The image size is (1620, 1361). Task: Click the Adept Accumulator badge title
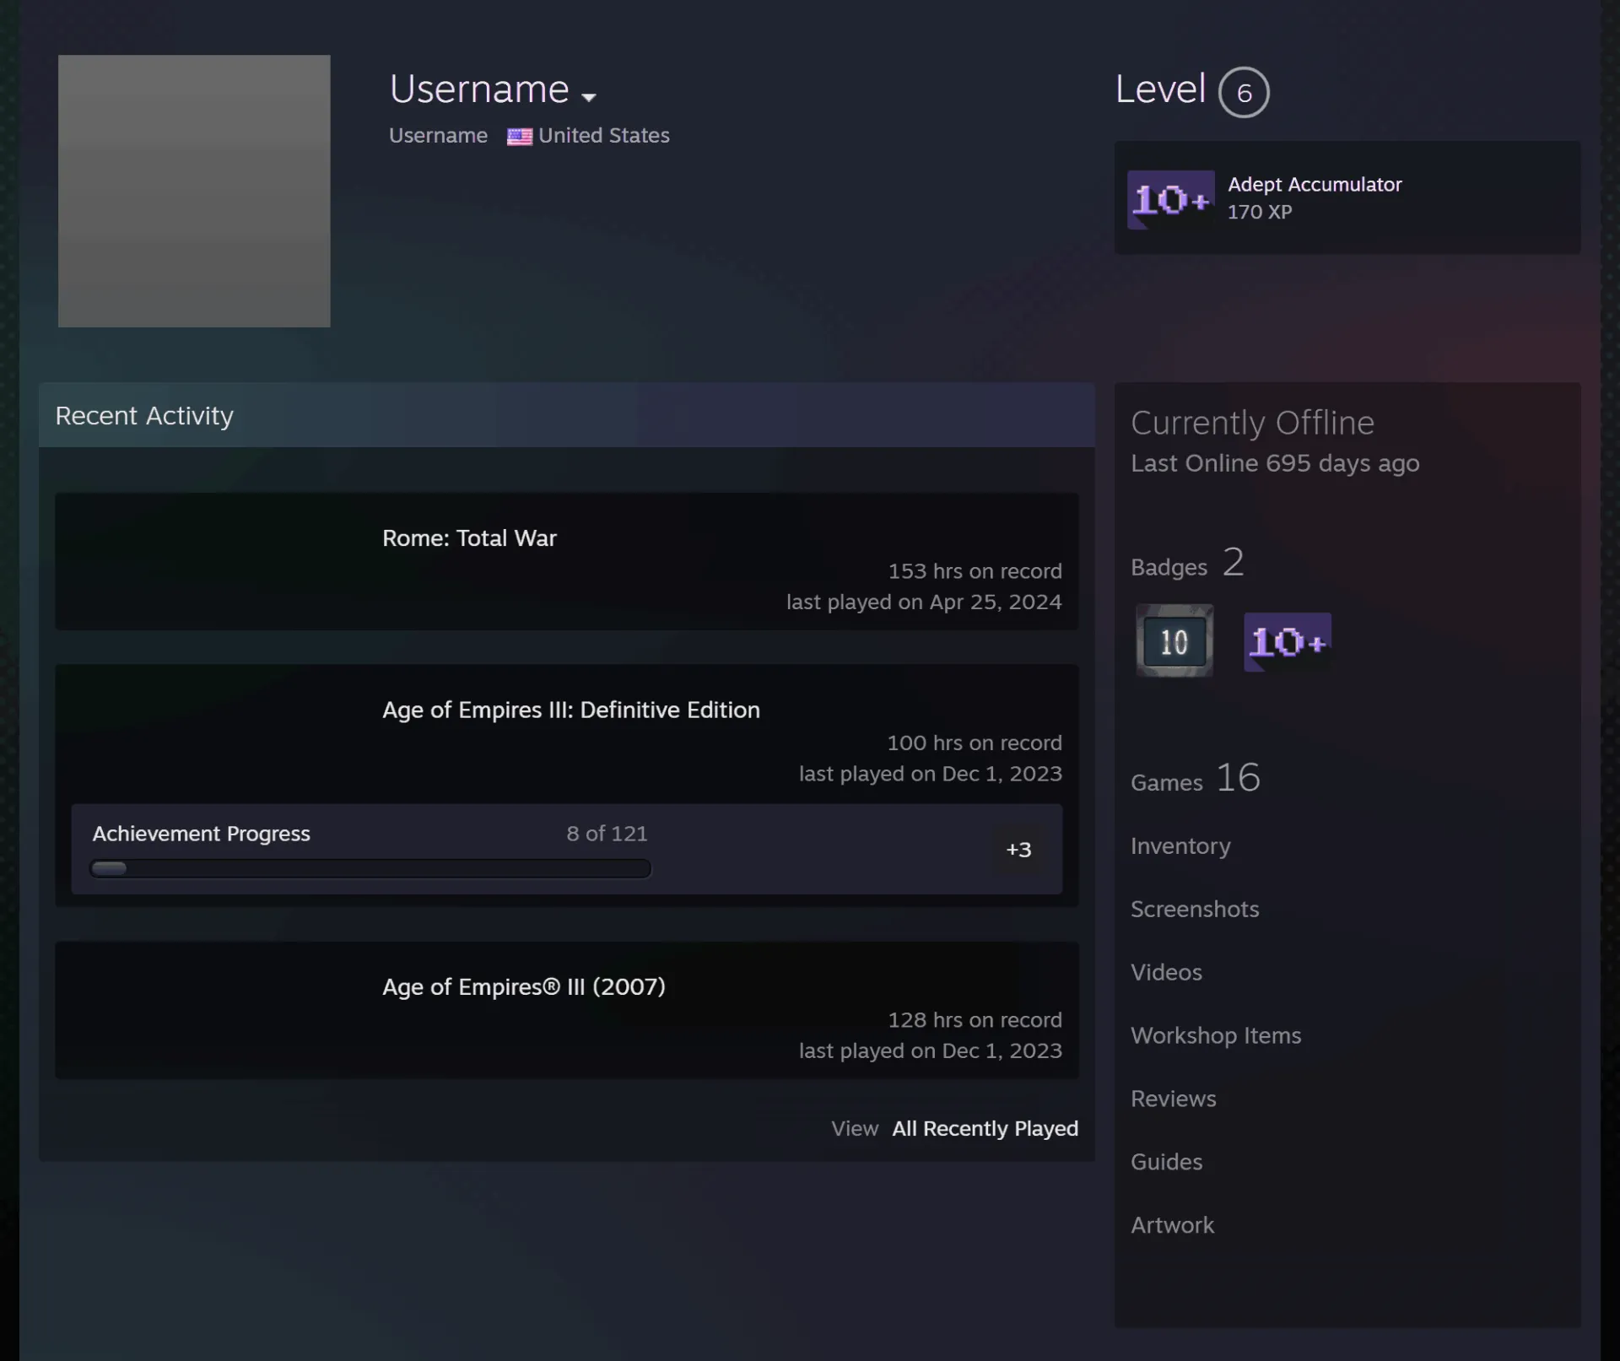(1315, 184)
